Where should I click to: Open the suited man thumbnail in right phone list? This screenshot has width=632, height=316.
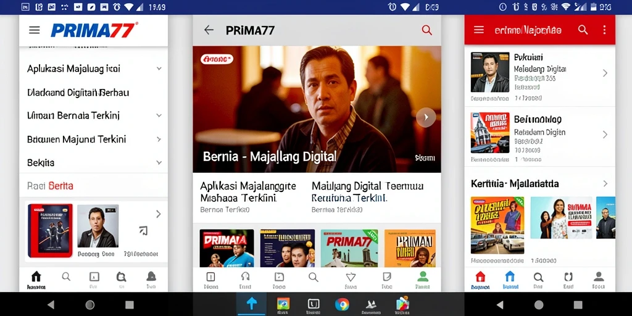[x=489, y=72]
